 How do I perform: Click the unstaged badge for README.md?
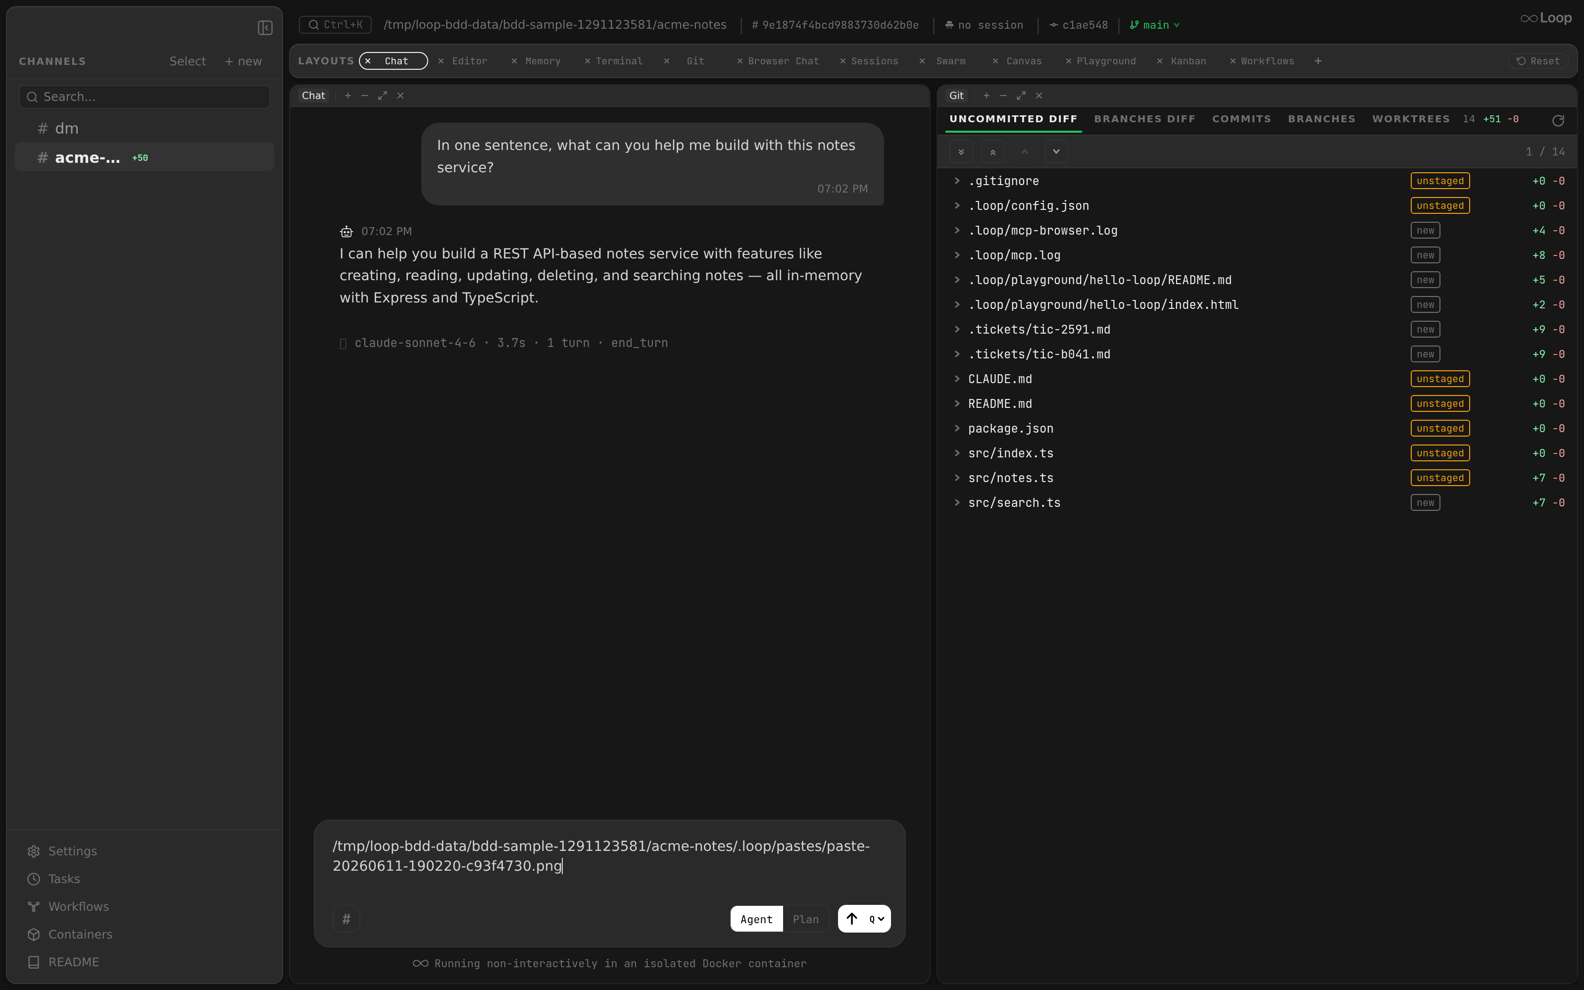1440,404
